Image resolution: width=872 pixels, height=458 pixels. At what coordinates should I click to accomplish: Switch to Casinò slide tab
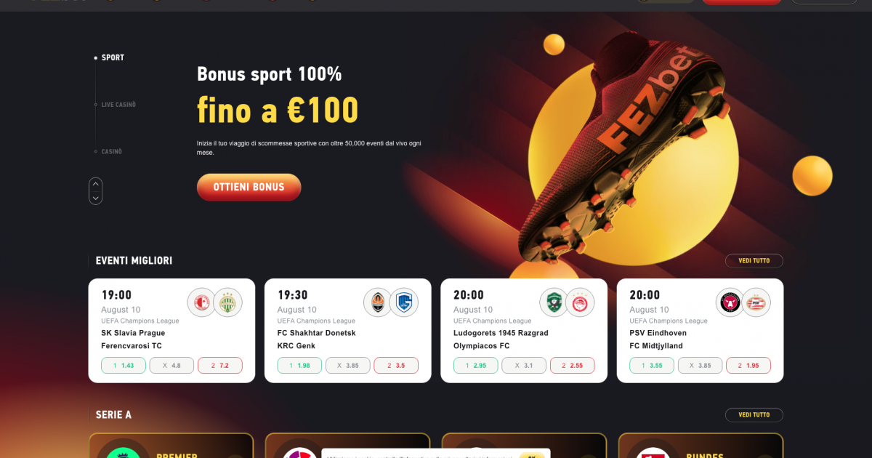click(x=112, y=152)
